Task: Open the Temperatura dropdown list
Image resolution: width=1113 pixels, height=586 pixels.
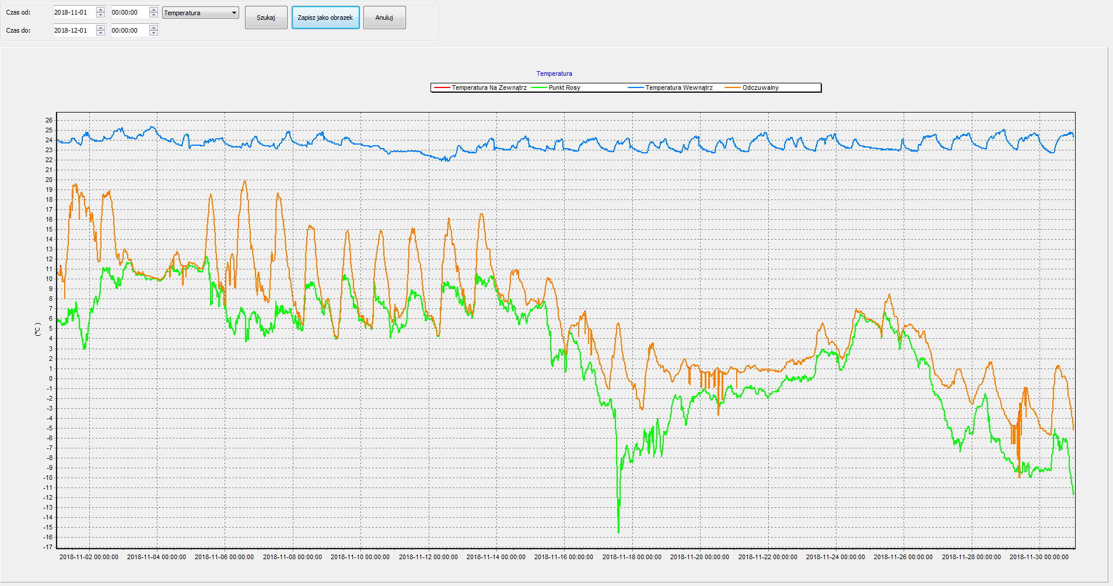Action: [233, 13]
